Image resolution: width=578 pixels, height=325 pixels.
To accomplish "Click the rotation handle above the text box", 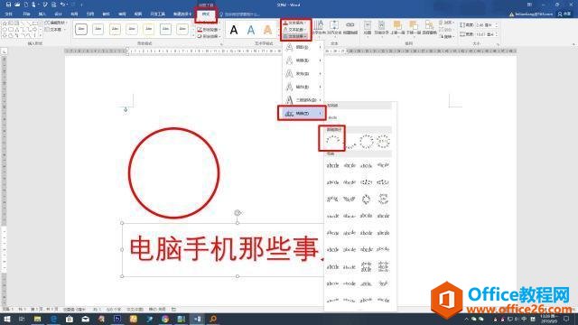I will pos(238,213).
